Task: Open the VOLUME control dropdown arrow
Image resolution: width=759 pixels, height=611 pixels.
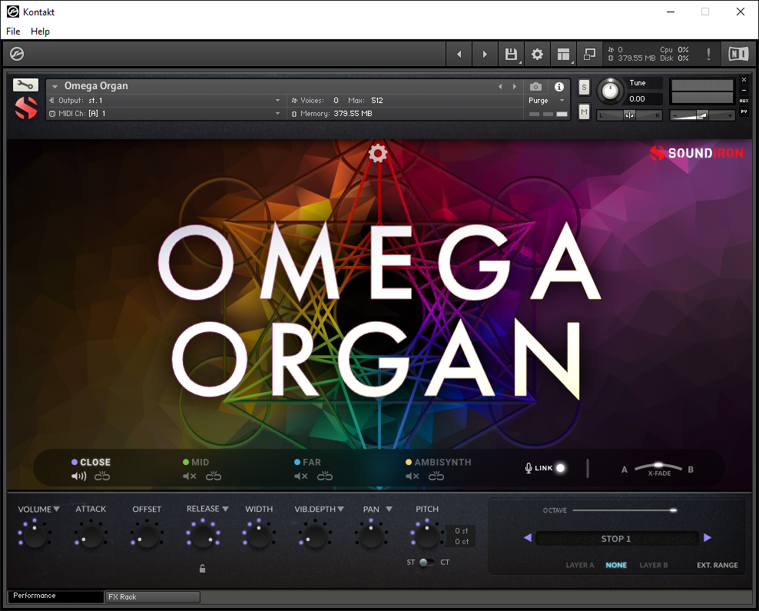Action: [56, 509]
